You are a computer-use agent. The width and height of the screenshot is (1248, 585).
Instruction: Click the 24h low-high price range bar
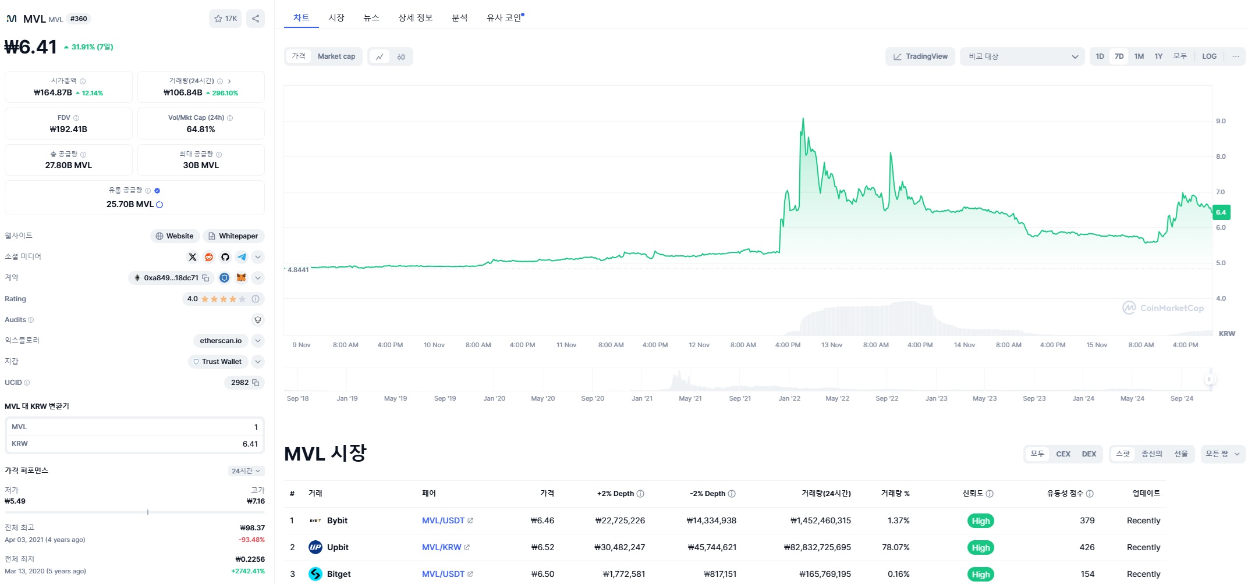[134, 512]
